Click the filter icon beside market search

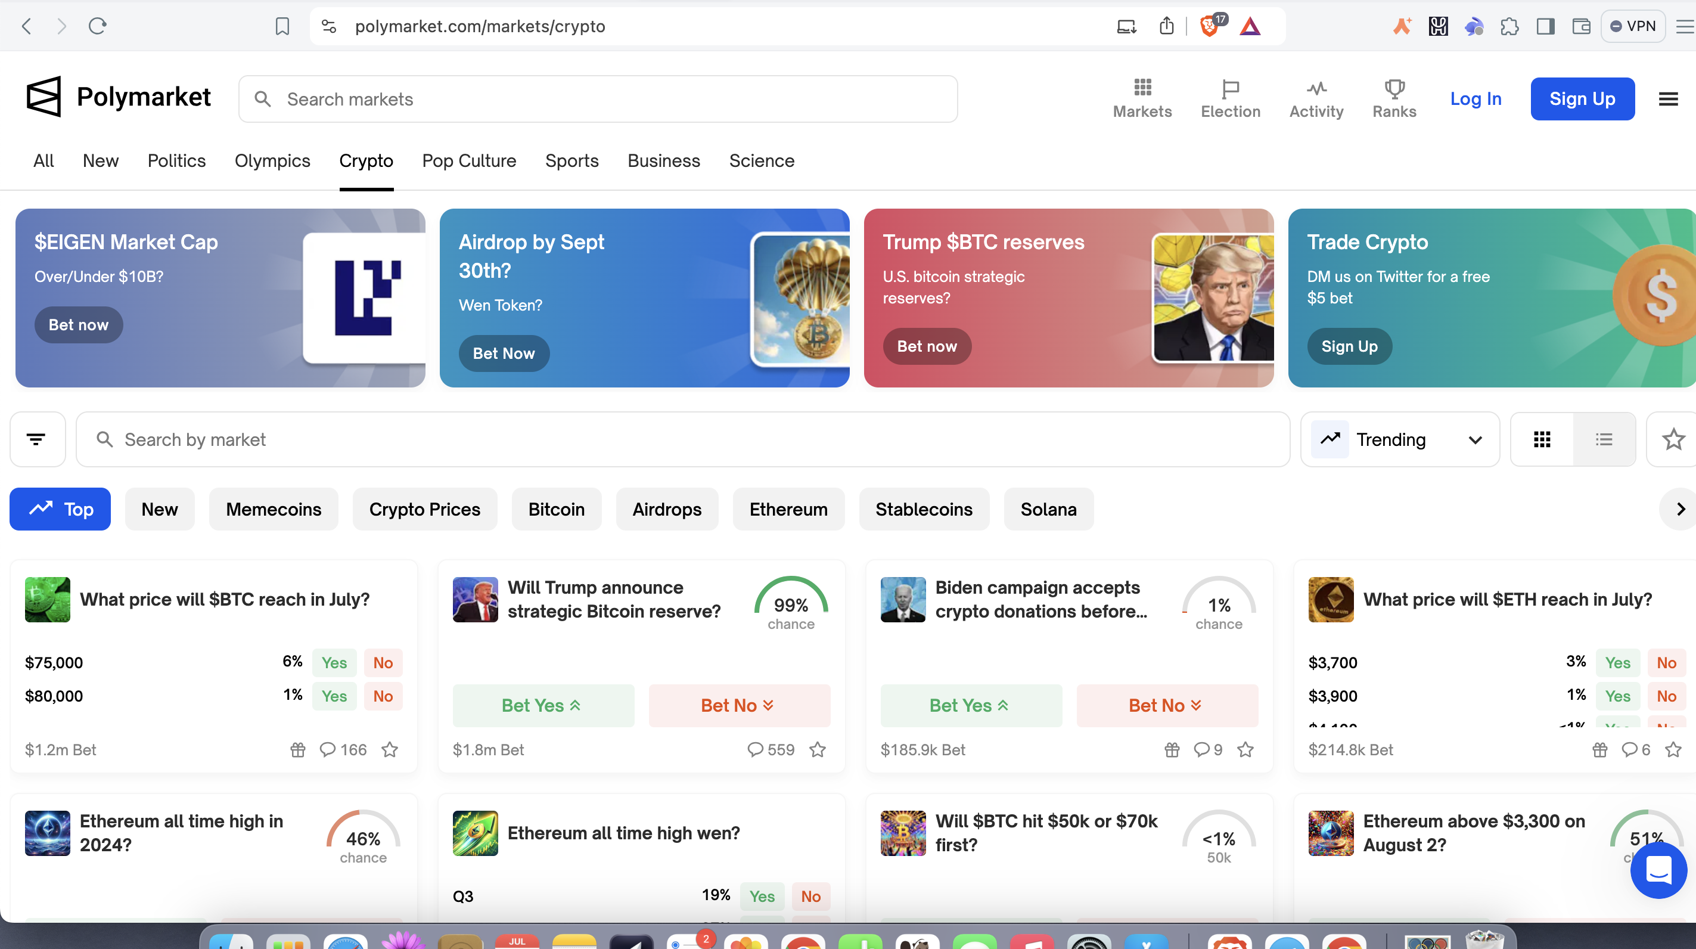pyautogui.click(x=37, y=439)
